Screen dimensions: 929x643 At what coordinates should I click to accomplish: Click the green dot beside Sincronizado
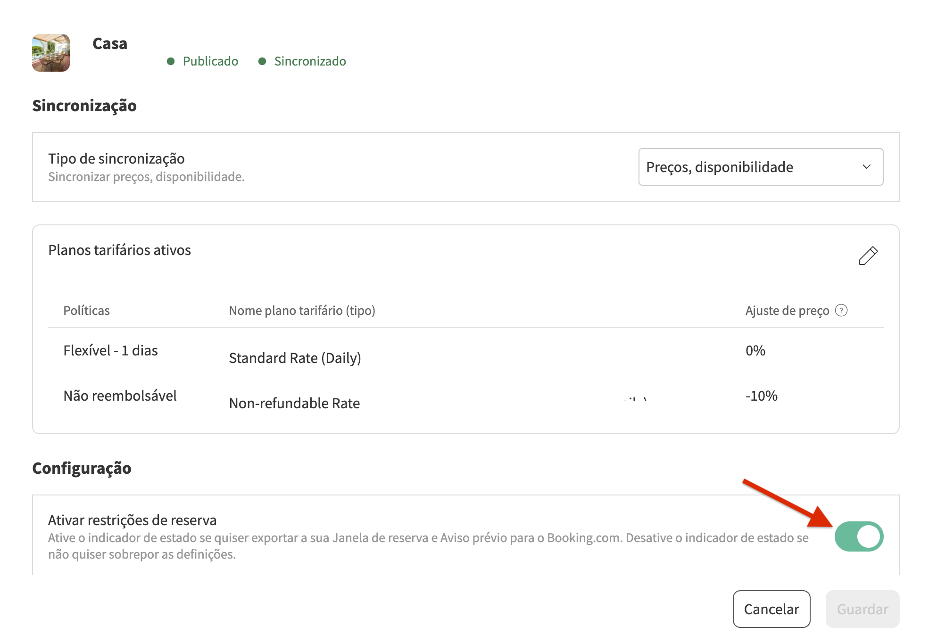click(262, 61)
